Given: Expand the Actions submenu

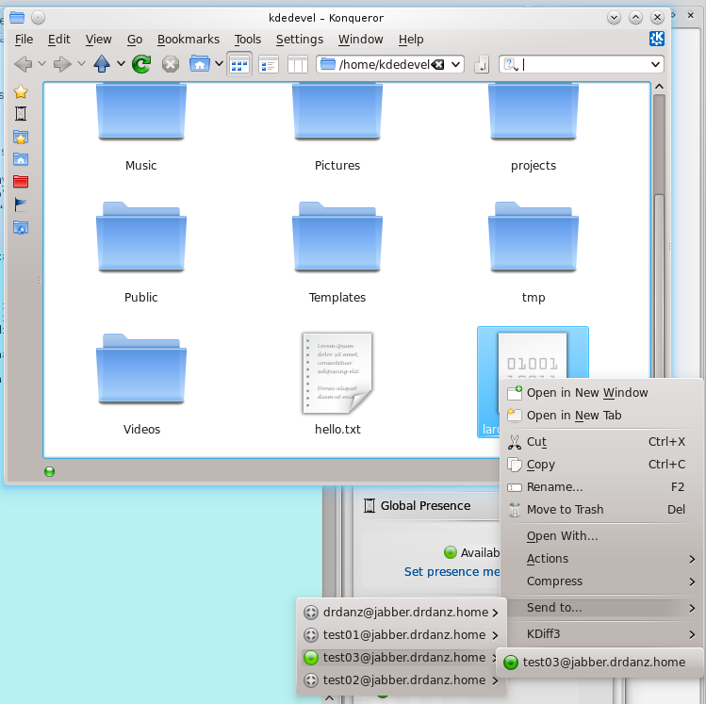Looking at the screenshot, I should click(601, 559).
